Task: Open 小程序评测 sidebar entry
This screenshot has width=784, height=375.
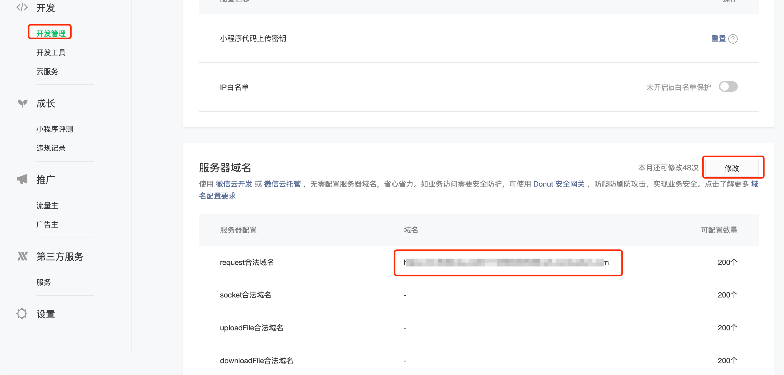Action: (x=54, y=129)
